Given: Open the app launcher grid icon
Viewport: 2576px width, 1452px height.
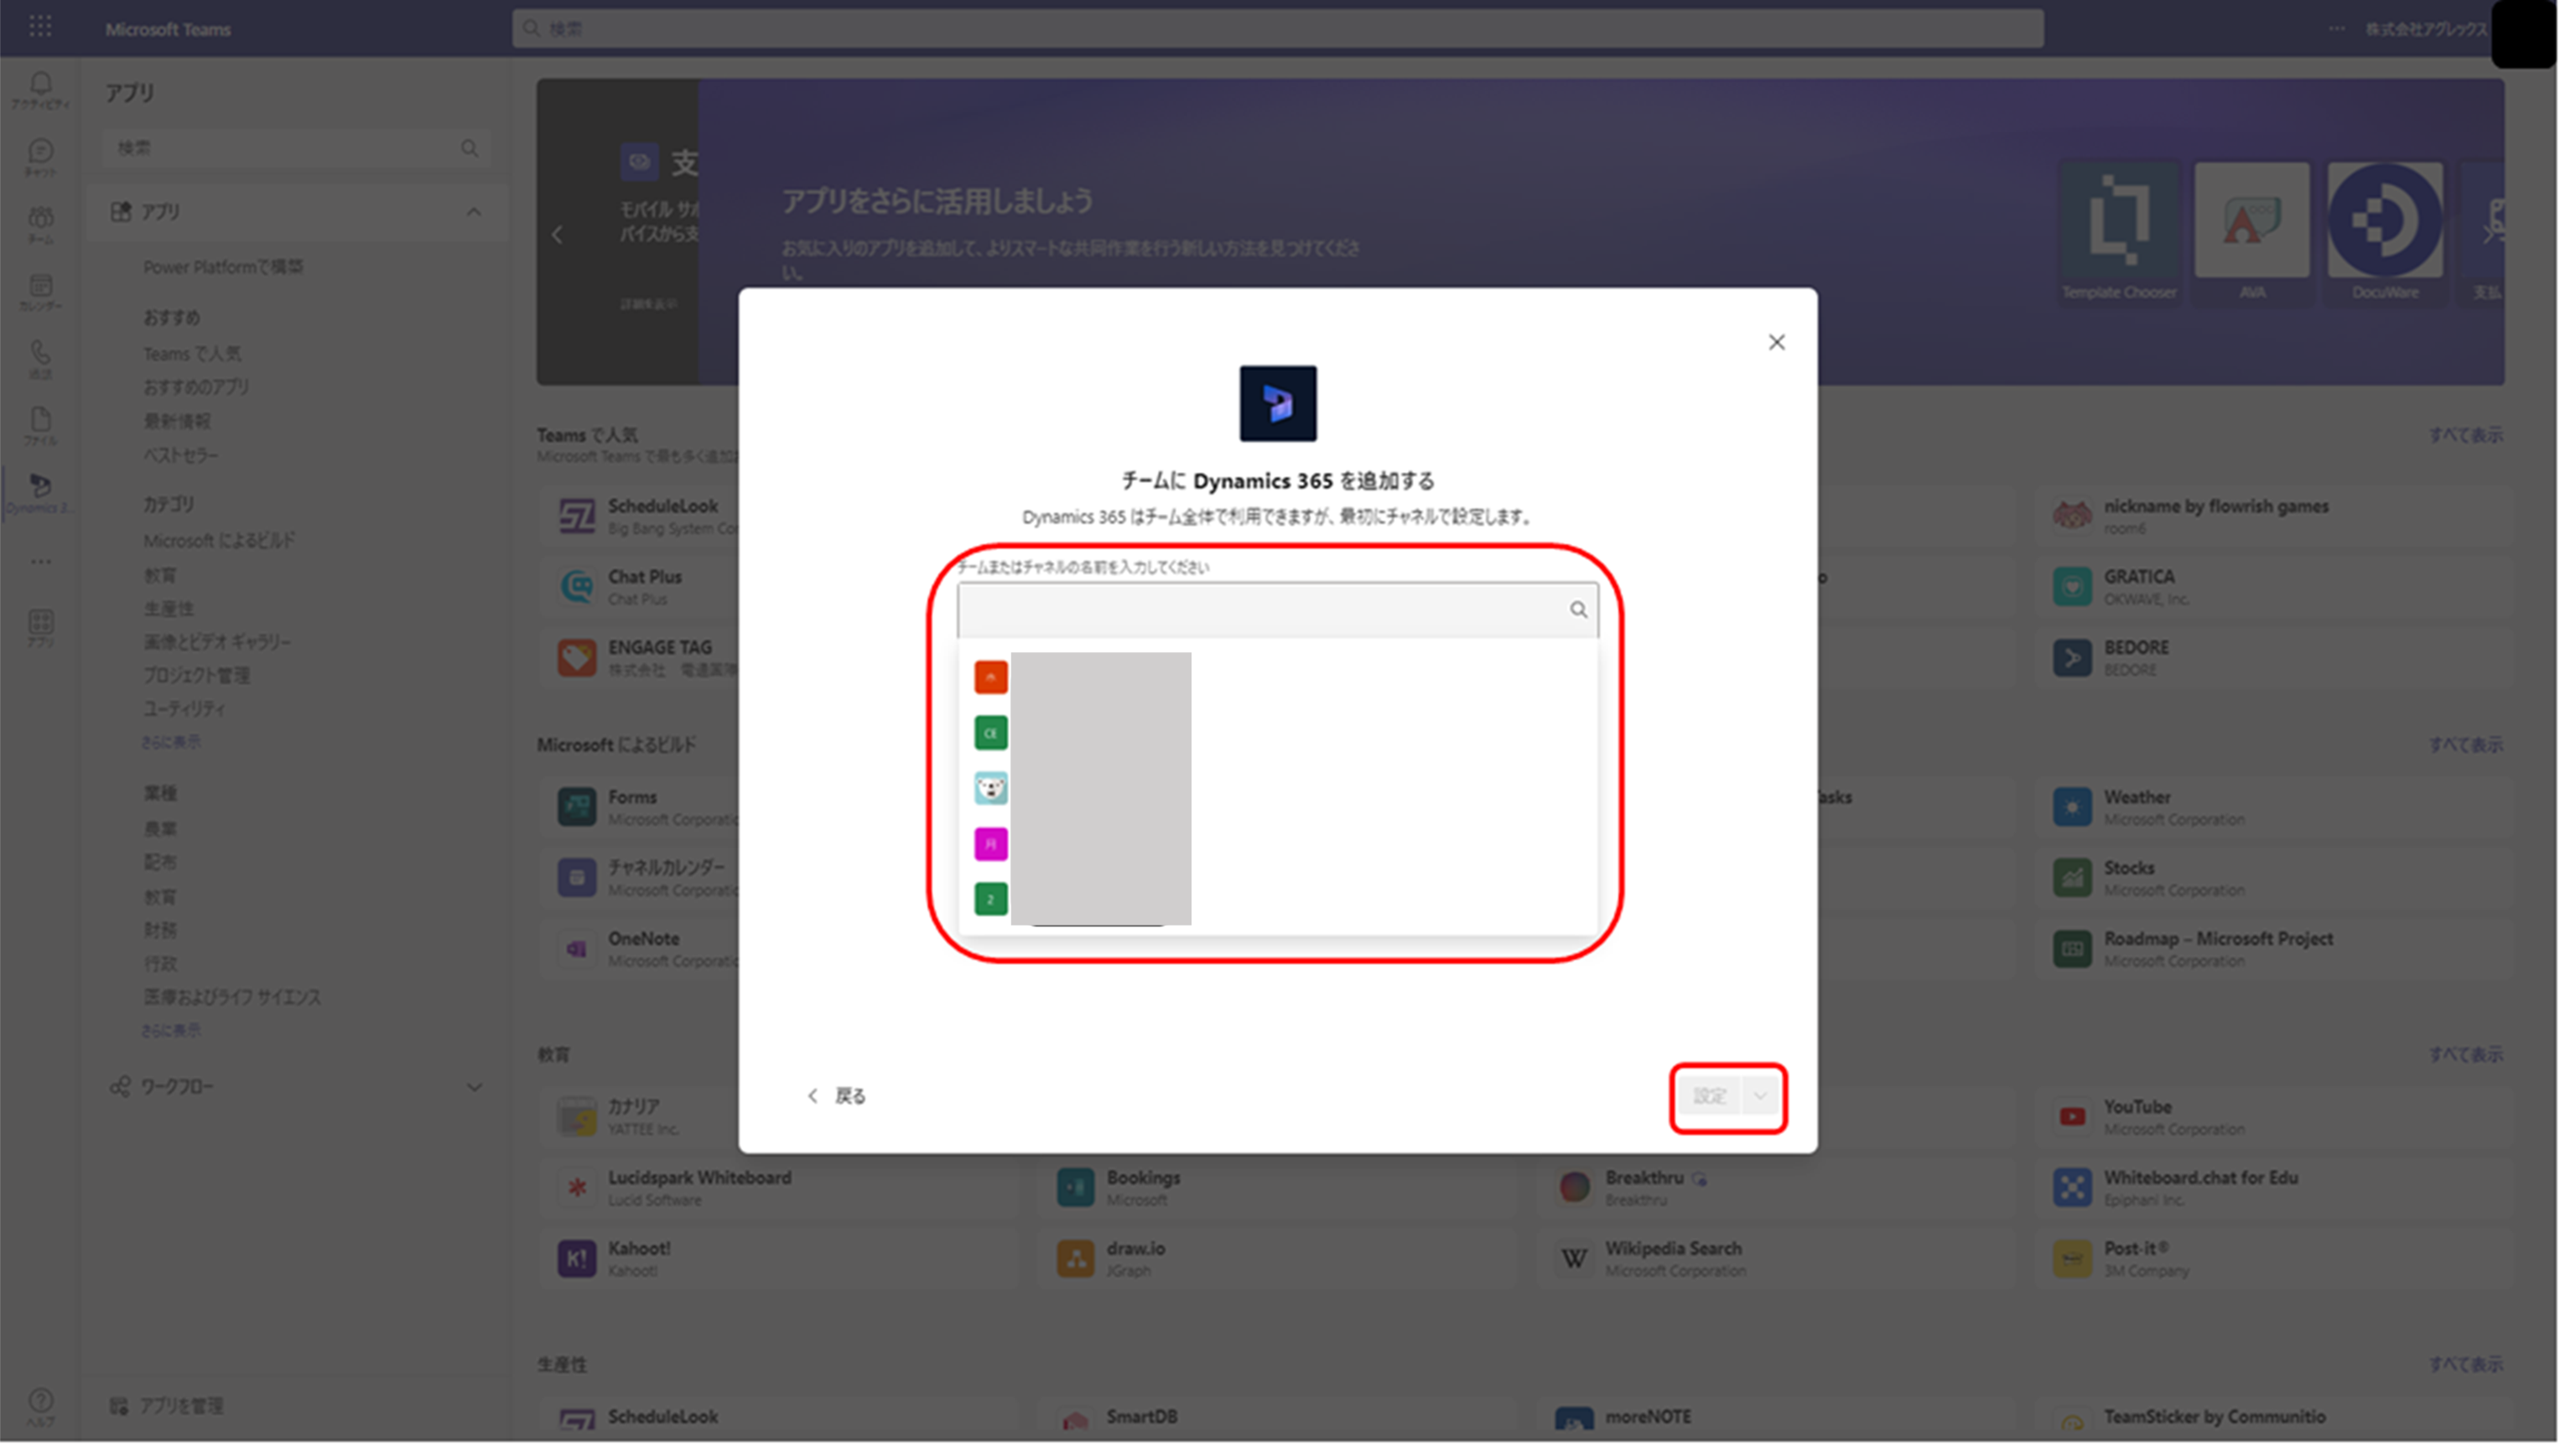Looking at the screenshot, I should 40,27.
